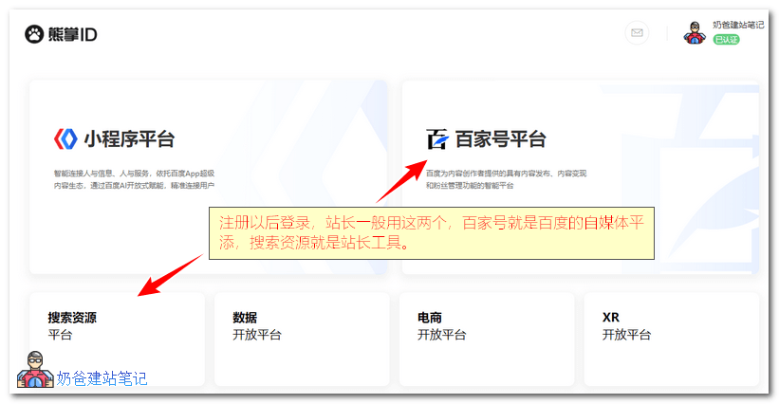Click the user avatar in header

coord(695,33)
